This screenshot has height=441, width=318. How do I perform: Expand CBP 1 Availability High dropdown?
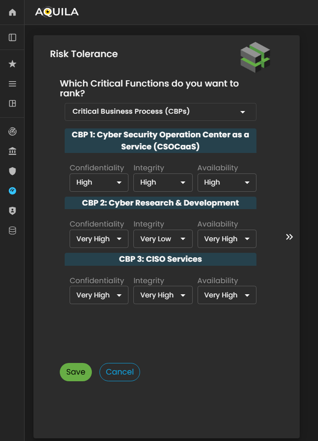pyautogui.click(x=227, y=182)
